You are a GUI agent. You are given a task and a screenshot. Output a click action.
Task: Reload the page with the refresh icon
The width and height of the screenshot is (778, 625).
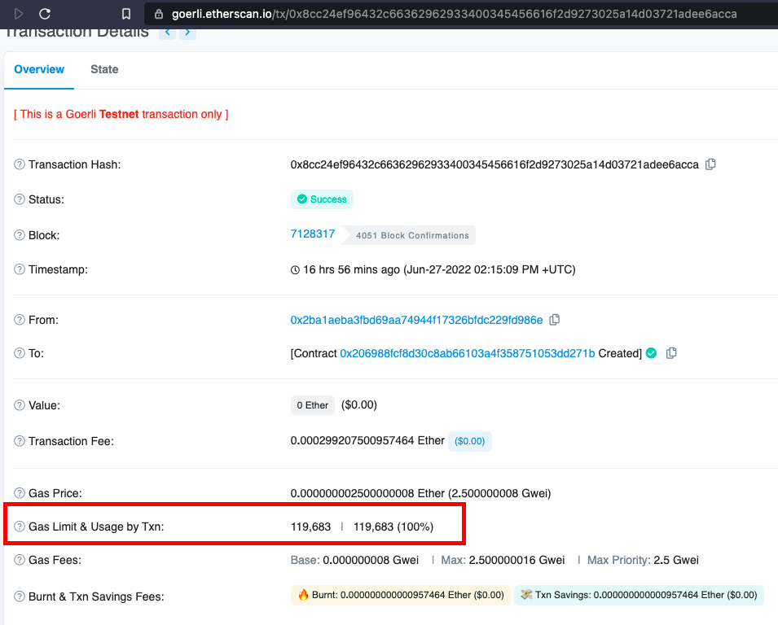[45, 14]
